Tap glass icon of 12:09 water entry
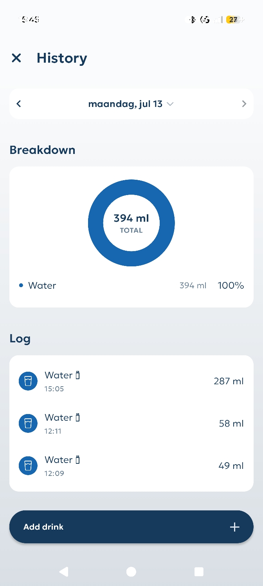Screen dimensions: 263x586 pyautogui.click(x=28, y=466)
